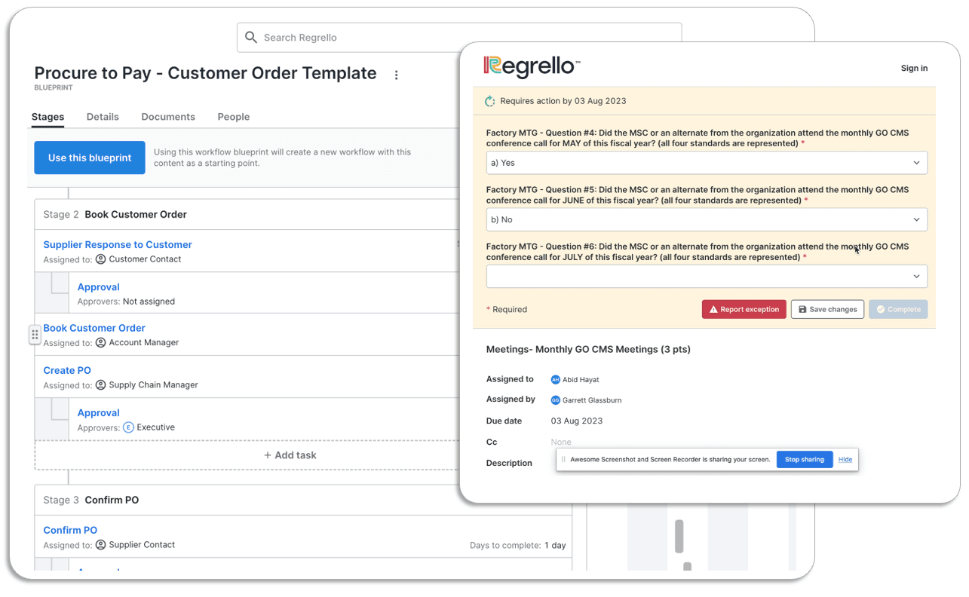Open the Confirm PO task link
The width and height of the screenshot is (969, 597).
click(70, 530)
